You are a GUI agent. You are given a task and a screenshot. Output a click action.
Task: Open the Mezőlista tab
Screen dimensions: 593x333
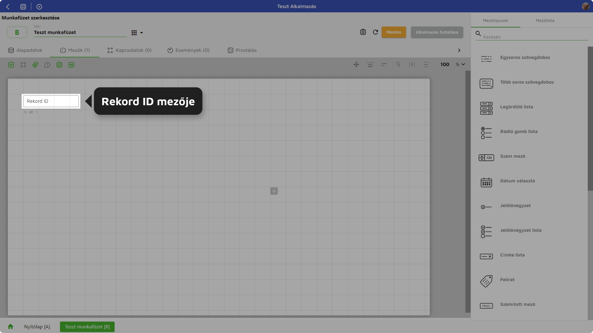click(x=545, y=20)
